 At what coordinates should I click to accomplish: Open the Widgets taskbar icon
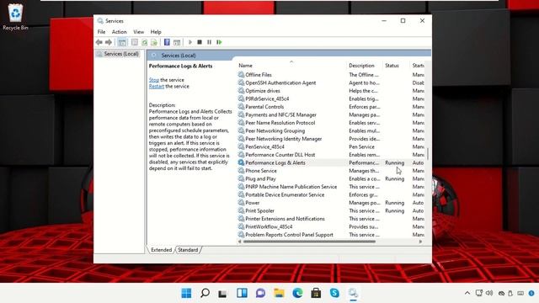[242, 293]
